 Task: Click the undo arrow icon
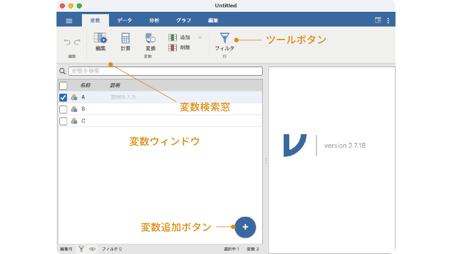[x=67, y=42]
